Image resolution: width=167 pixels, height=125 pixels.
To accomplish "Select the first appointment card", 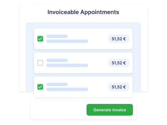I will [83, 39].
